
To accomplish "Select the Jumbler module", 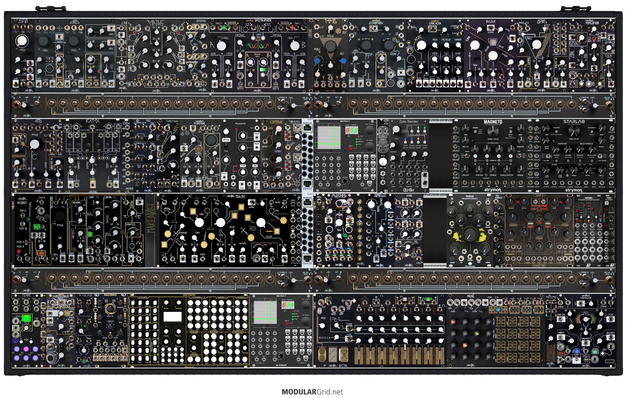I will point(380,230).
